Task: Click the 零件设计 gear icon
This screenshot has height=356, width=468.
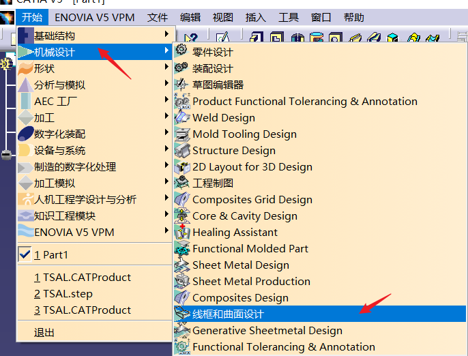Action: [x=181, y=51]
